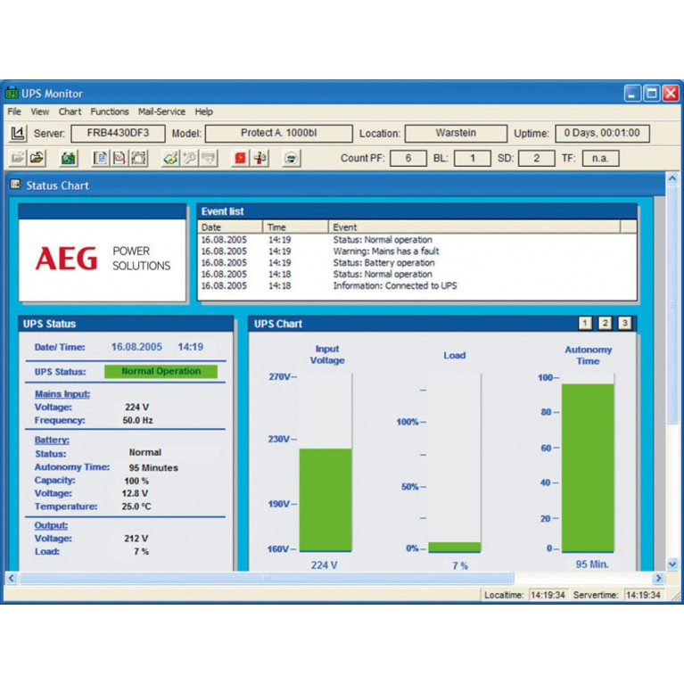
Task: Click the horizontal scrollbar right arrow
Action: pos(658,578)
